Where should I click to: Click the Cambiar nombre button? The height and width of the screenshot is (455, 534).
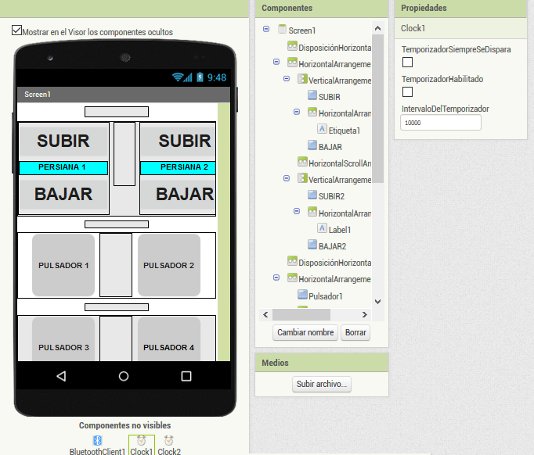[x=305, y=332]
